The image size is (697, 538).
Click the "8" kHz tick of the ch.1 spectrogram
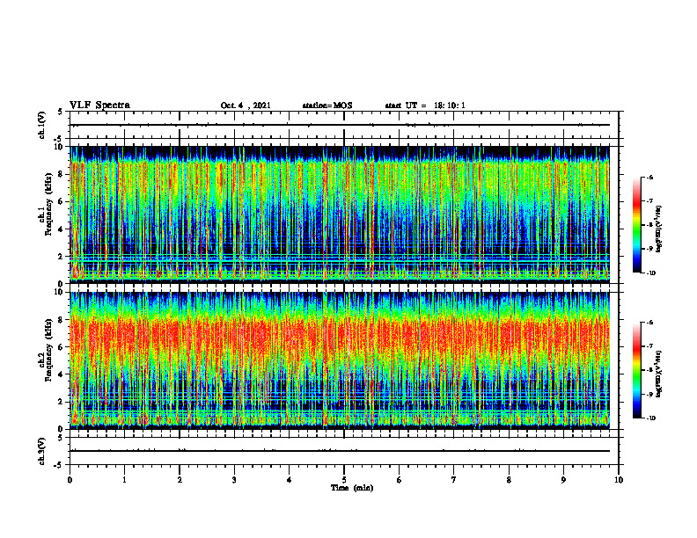[x=62, y=174]
